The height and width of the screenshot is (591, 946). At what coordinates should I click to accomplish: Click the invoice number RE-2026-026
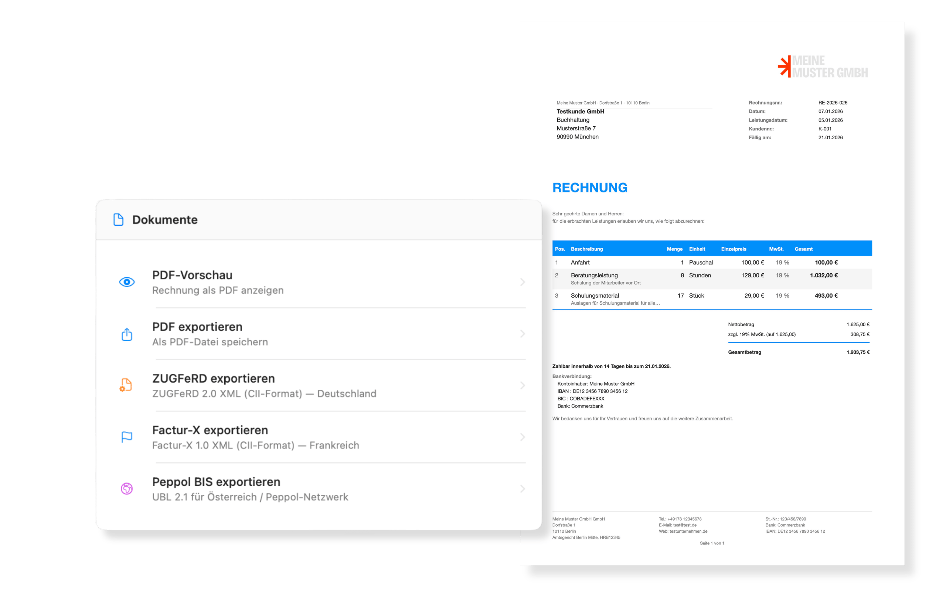click(x=833, y=103)
